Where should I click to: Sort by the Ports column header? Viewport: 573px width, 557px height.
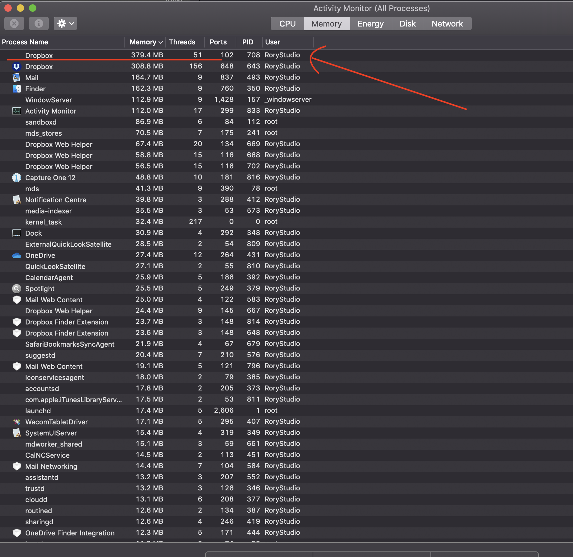pos(220,42)
